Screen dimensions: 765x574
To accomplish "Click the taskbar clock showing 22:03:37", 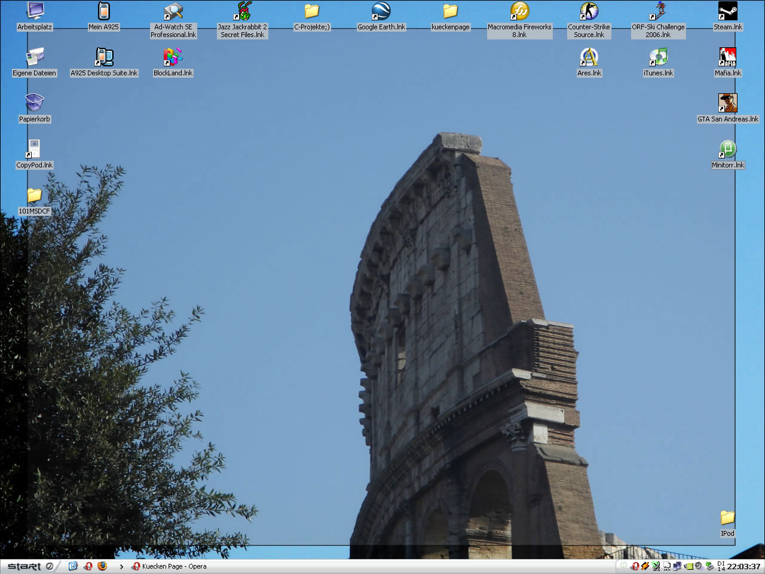I will point(743,566).
